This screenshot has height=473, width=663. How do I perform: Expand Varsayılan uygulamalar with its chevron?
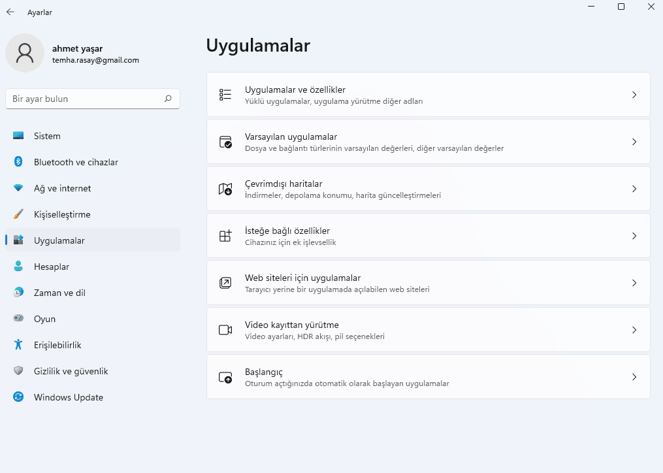634,141
